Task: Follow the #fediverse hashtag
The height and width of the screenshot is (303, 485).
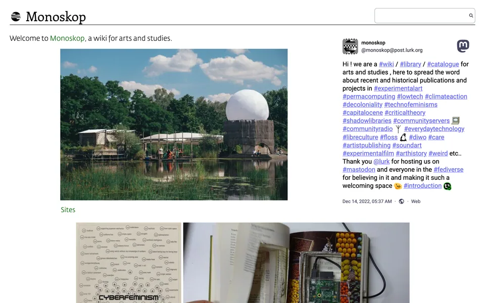Action: [449, 170]
